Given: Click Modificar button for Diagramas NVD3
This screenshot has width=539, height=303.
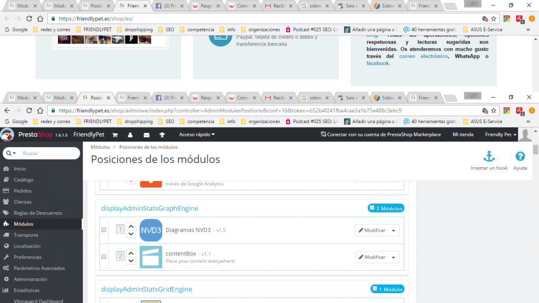Looking at the screenshot, I should click(372, 230).
